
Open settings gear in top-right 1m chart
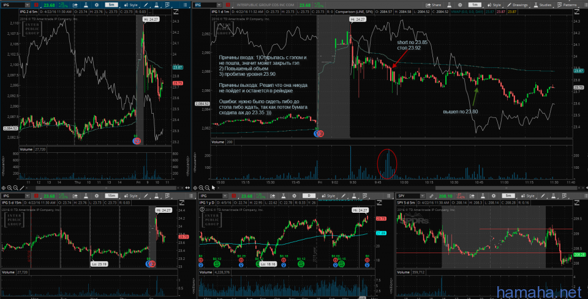tap(460, 6)
